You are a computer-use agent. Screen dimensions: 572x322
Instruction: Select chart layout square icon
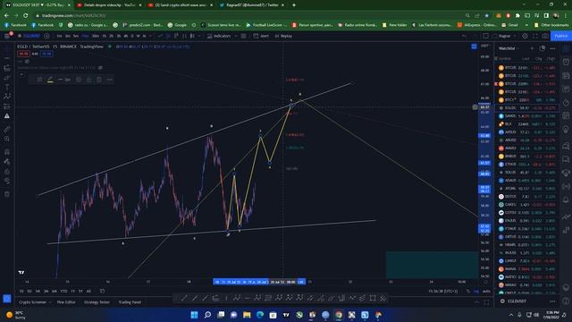click(x=485, y=36)
